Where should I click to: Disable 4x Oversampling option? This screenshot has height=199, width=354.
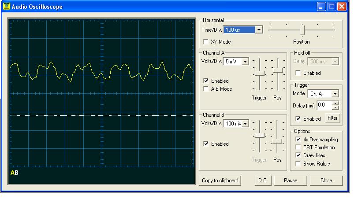pos(298,140)
